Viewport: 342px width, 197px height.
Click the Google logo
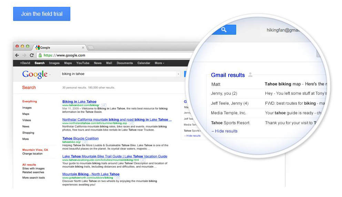35,74
